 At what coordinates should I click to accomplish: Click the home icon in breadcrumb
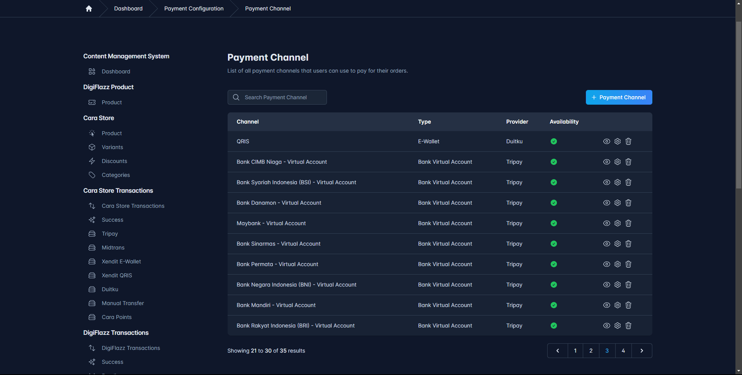coord(89,8)
